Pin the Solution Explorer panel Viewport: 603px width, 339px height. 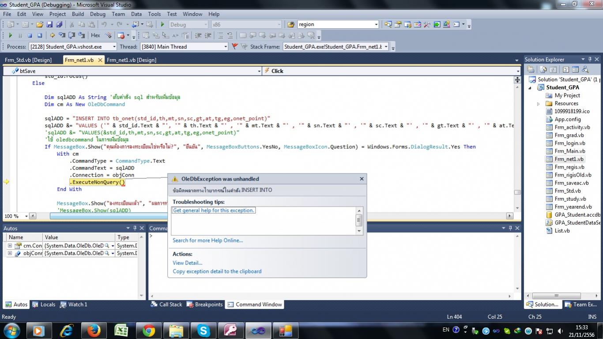point(589,59)
